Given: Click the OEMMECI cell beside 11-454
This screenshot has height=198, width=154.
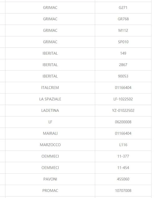Looking at the screenshot, I should coord(50,168).
